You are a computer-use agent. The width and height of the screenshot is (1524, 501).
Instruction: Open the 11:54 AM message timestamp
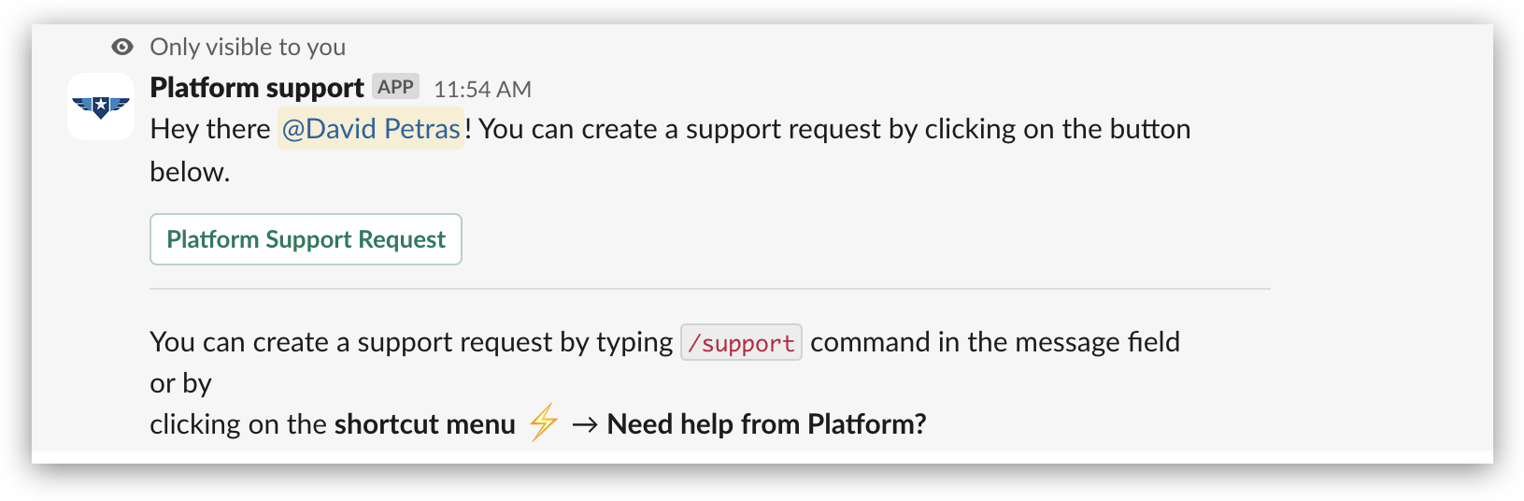tap(482, 90)
